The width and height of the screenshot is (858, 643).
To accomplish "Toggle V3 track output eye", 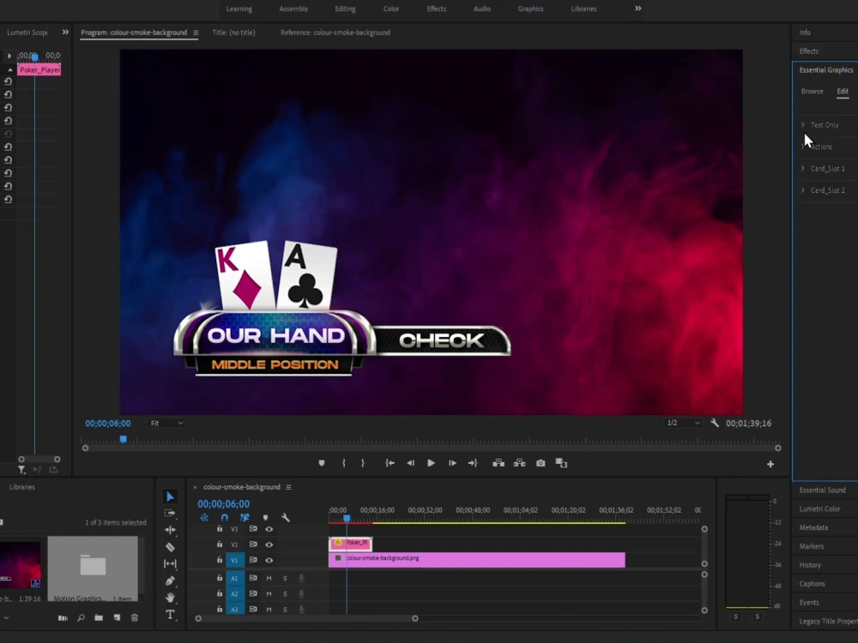I will 269,529.
